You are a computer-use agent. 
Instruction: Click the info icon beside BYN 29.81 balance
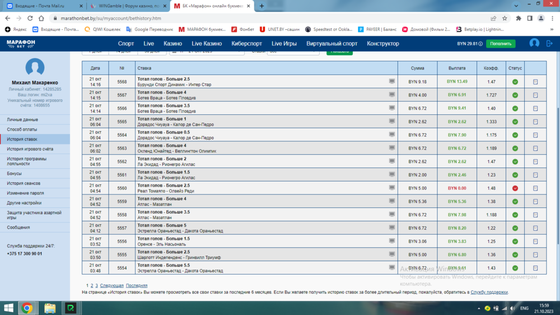[480, 44]
